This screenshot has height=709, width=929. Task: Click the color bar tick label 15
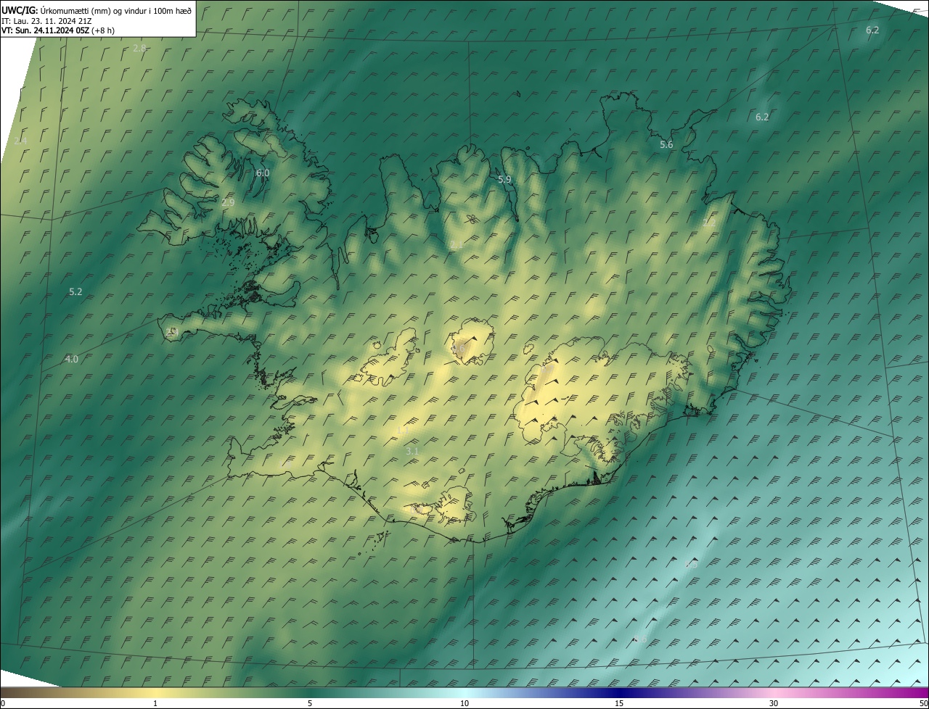coord(619,704)
